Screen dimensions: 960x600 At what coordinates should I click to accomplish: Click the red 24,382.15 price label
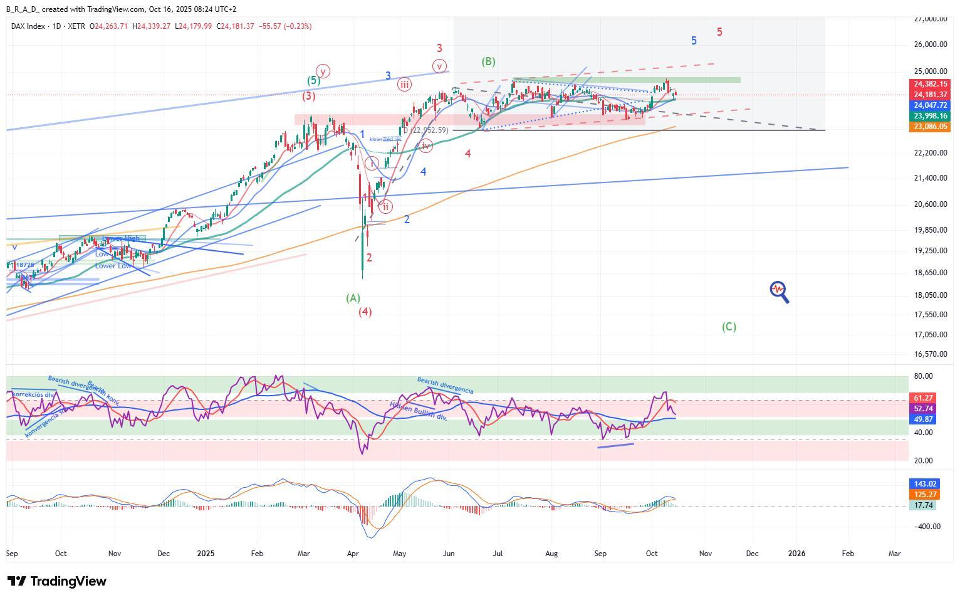930,84
